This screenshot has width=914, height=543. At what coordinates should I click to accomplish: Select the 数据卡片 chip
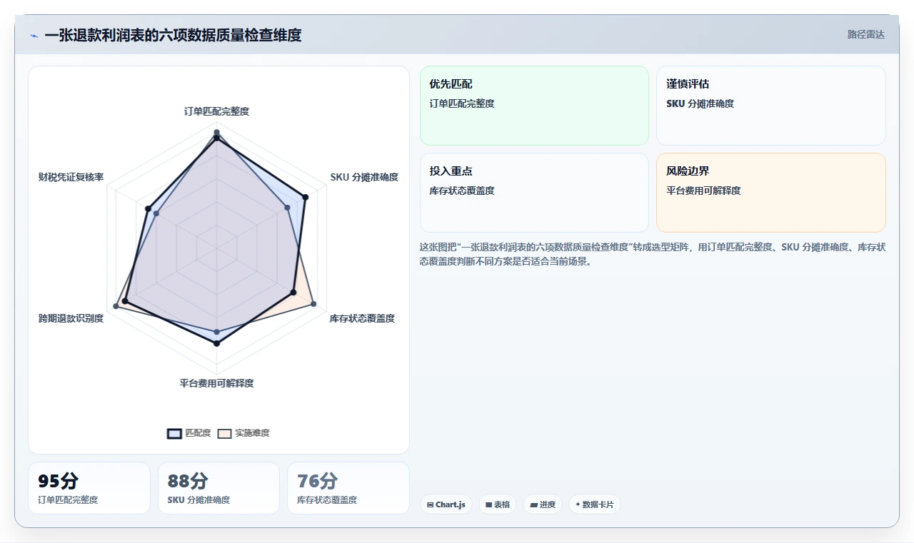pos(594,504)
